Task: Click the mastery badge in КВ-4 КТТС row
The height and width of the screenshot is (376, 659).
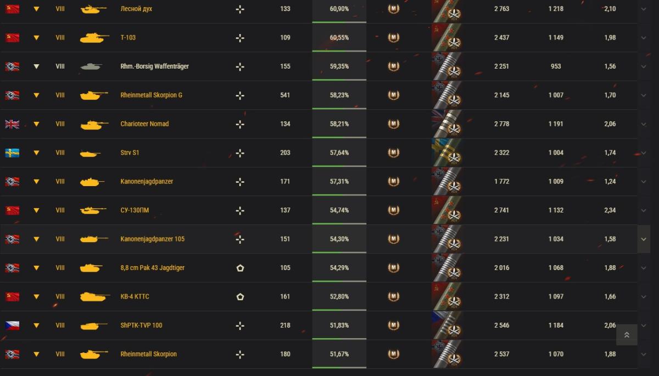Action: pyautogui.click(x=393, y=296)
